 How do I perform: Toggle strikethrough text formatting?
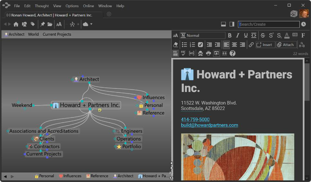263,35
